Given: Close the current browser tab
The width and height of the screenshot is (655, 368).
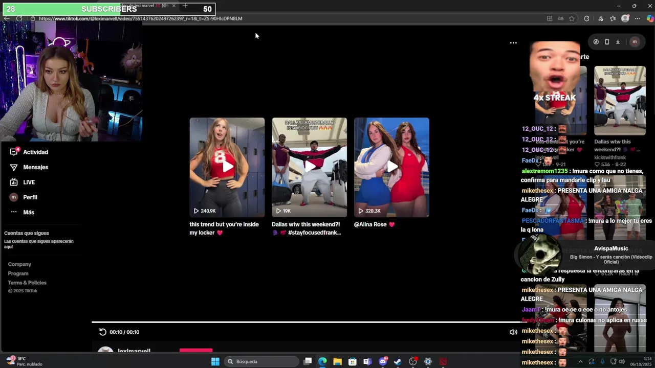Looking at the screenshot, I should coord(174,6).
